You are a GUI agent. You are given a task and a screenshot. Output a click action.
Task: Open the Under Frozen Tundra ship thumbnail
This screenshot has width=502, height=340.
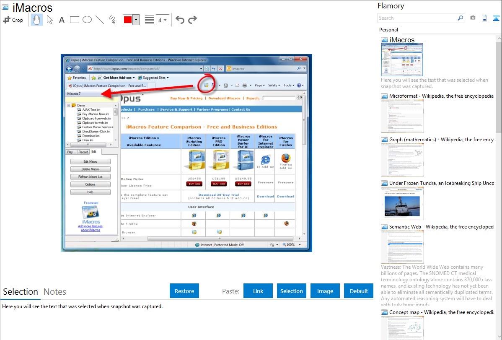point(402,203)
